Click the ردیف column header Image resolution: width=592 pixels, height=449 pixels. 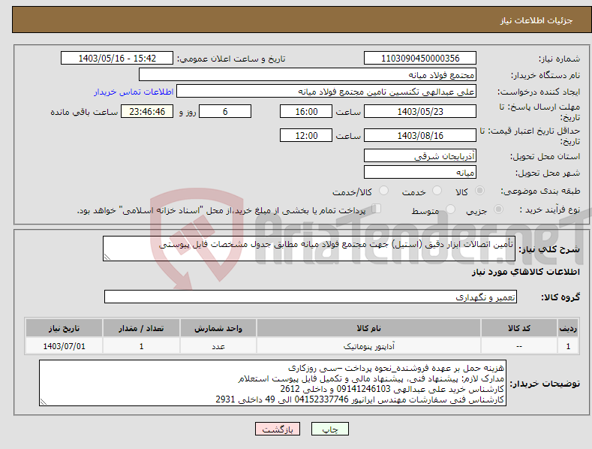568,328
